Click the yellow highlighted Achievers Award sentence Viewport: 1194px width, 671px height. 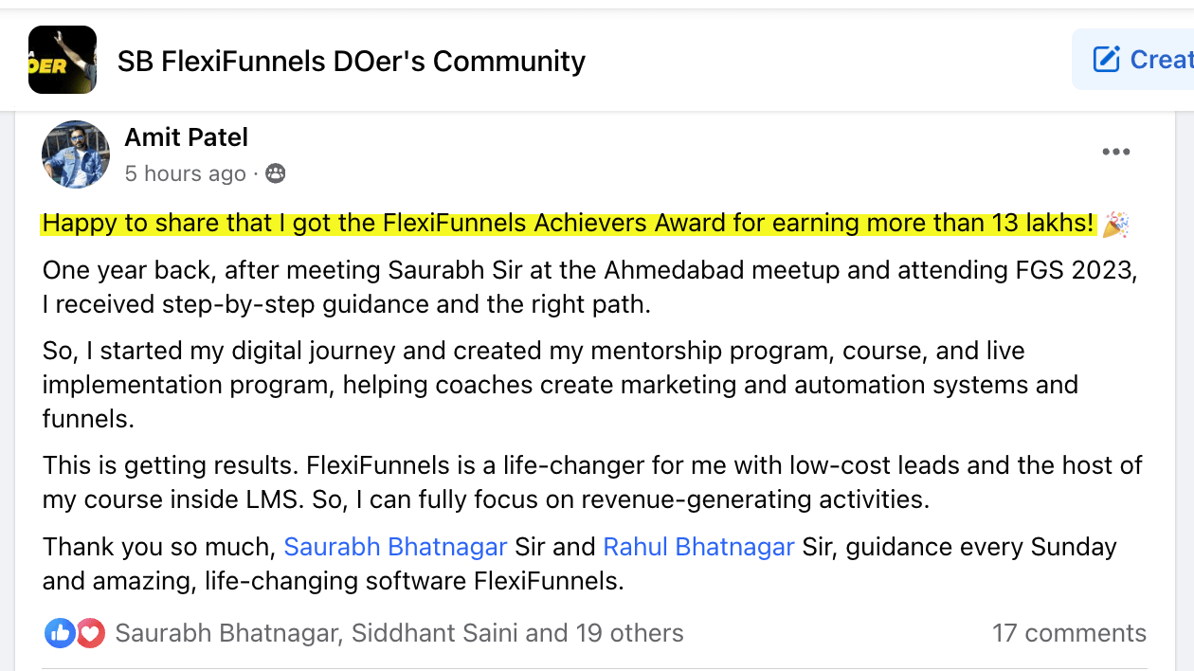tap(569, 224)
